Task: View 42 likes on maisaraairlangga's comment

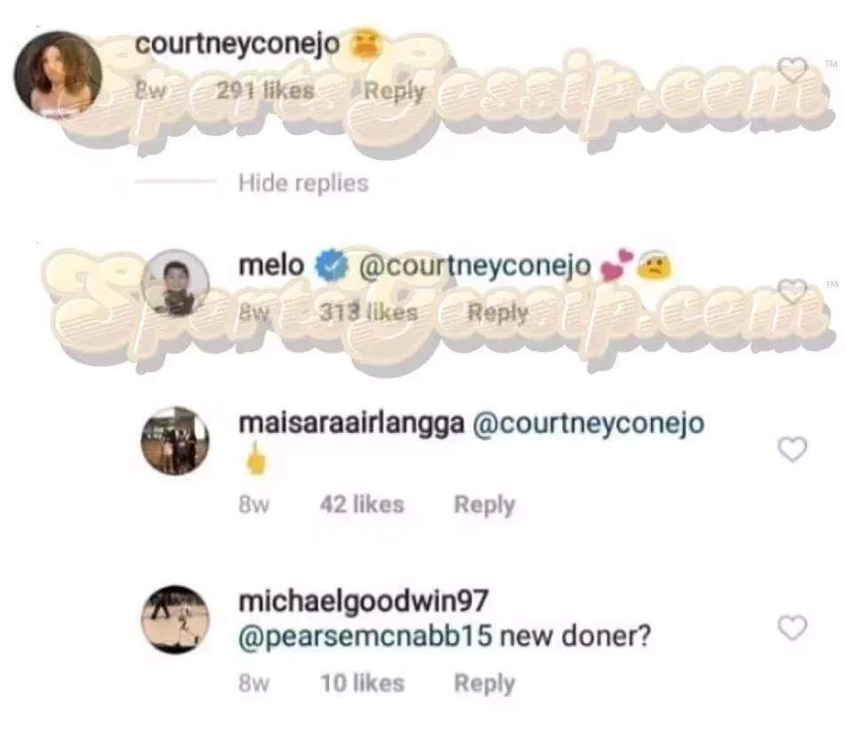Action: coord(362,505)
